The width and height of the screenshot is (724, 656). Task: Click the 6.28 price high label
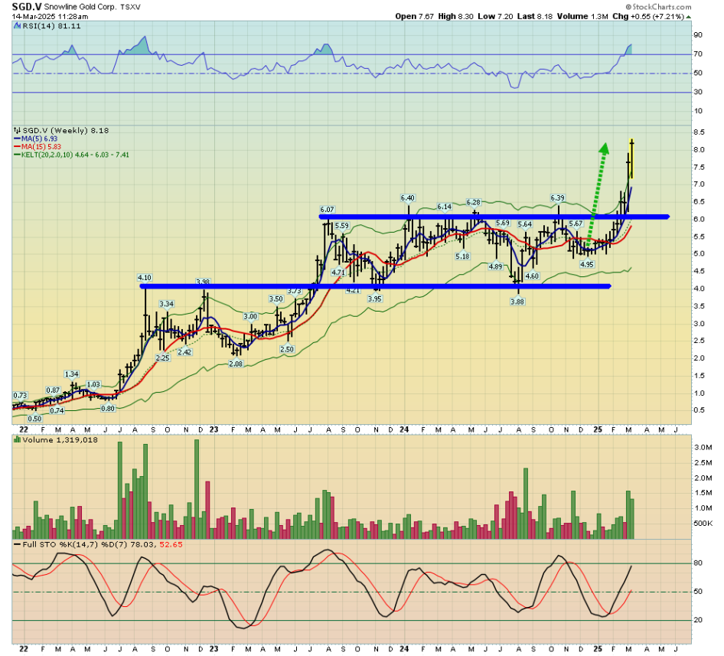click(474, 202)
